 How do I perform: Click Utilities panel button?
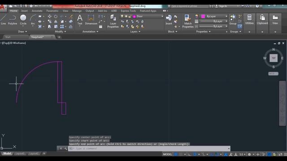coord(249,20)
